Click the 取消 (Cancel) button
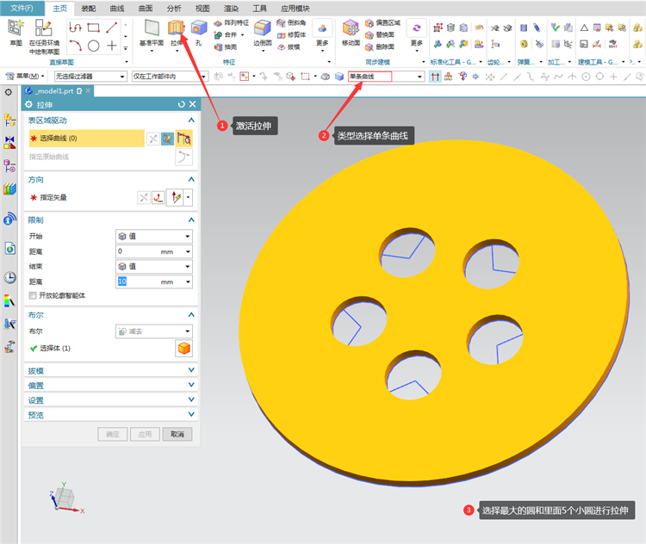The image size is (646, 544). point(177,434)
